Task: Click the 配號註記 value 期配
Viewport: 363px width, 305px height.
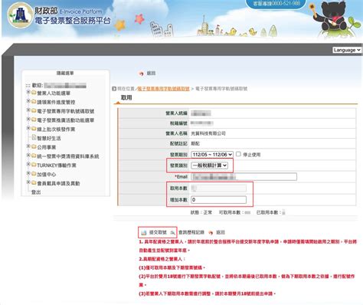Action: coord(195,143)
